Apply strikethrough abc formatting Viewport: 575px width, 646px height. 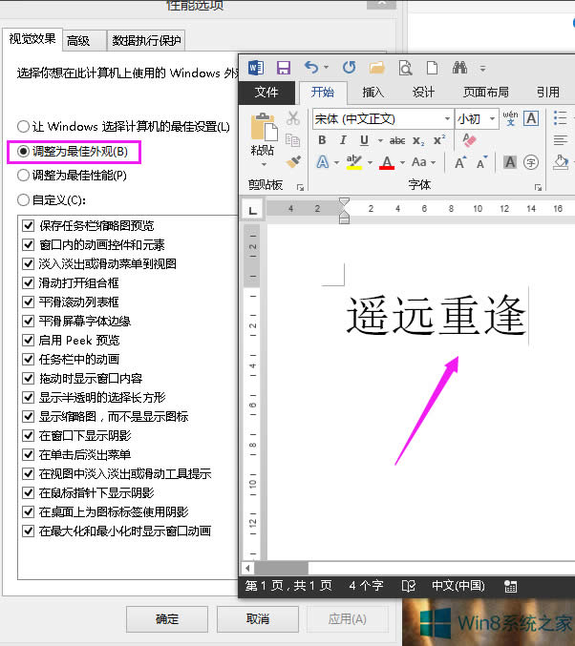[397, 141]
